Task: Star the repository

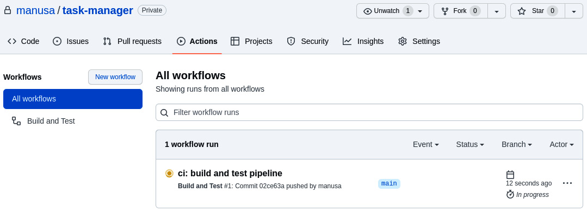Action: click(x=537, y=11)
